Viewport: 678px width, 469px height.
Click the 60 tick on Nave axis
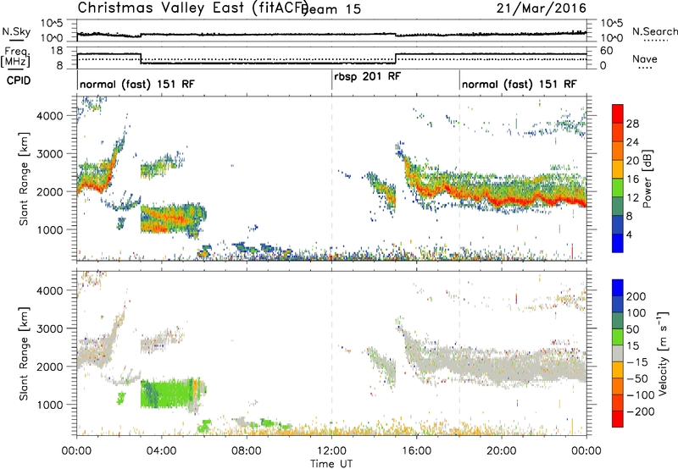click(x=607, y=51)
